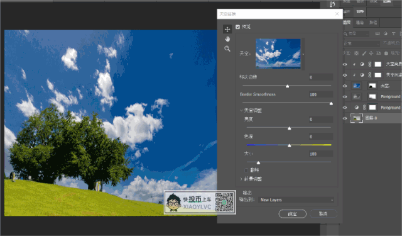Hide the topmost sky adjustment layer
Screen dimensions: 402x236
point(345,64)
